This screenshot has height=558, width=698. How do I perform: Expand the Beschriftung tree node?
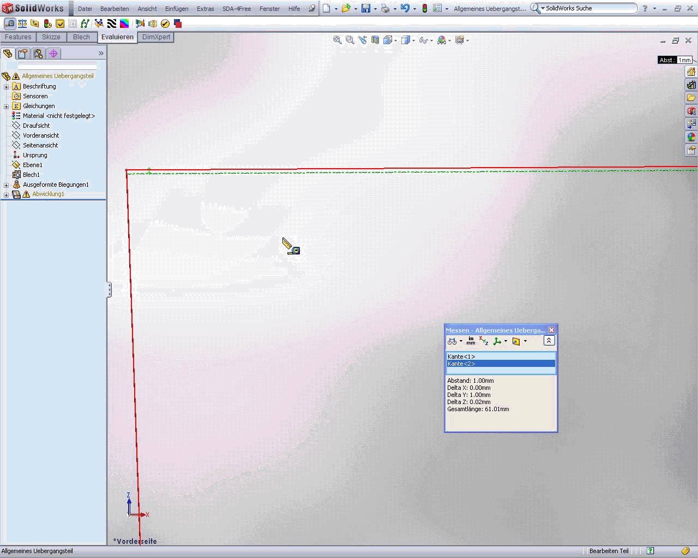click(7, 86)
